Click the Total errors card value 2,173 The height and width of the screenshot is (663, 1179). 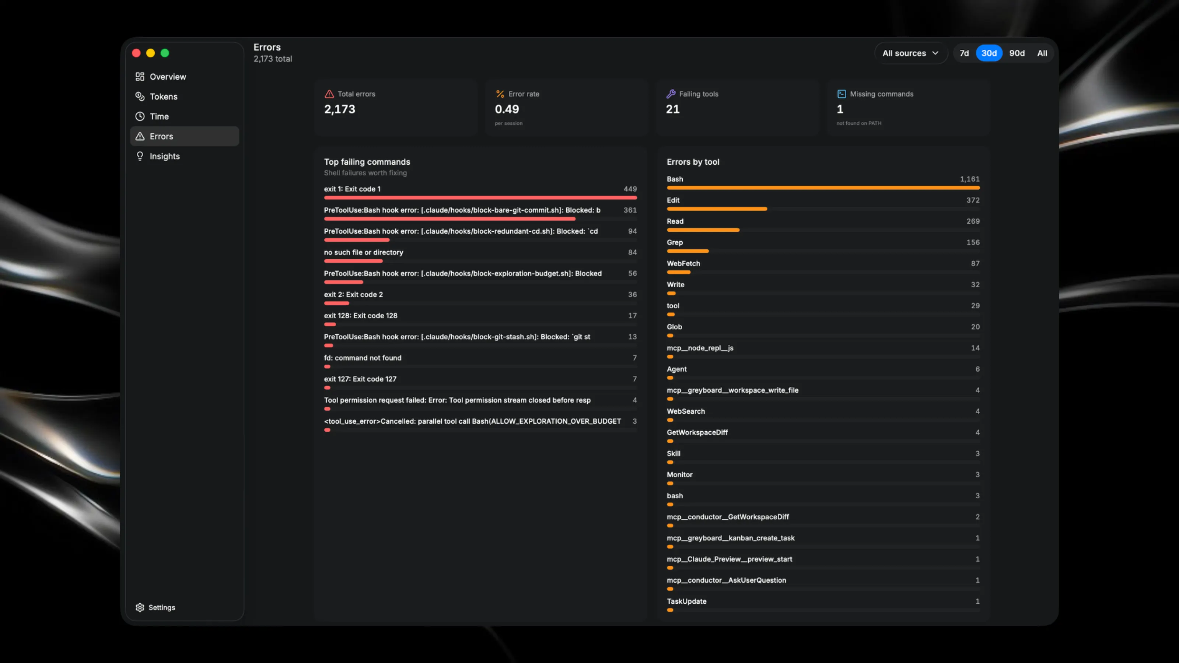[x=340, y=109]
